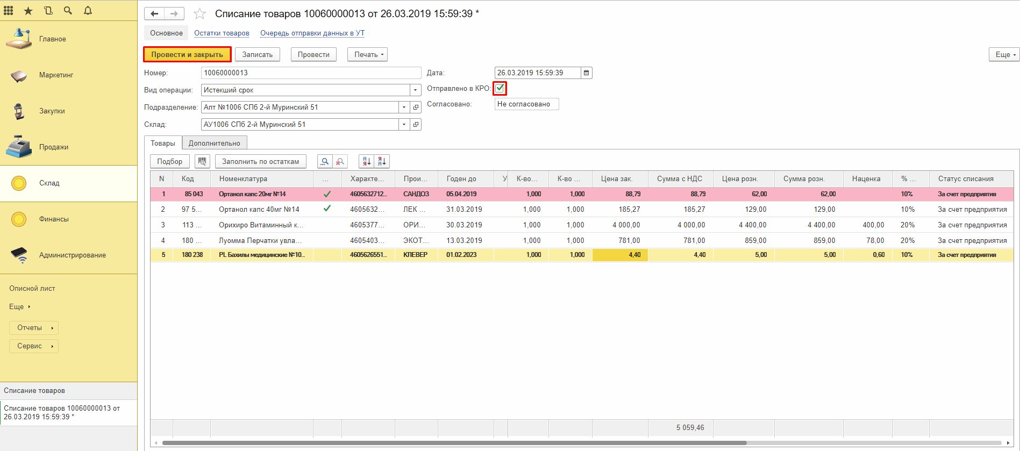Expand the Вид операции dropdown
This screenshot has width=1020, height=451.
415,90
